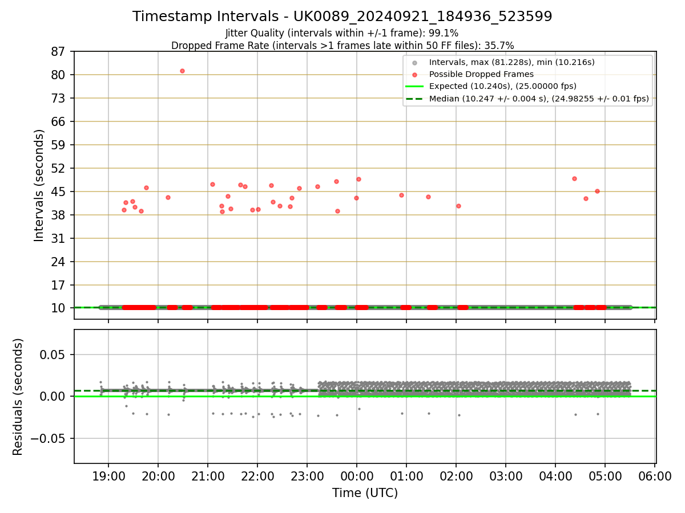
Task: Click the dashed green line sample in legend
Action: point(414,99)
